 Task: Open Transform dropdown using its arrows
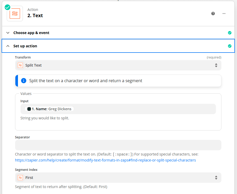click(216, 65)
